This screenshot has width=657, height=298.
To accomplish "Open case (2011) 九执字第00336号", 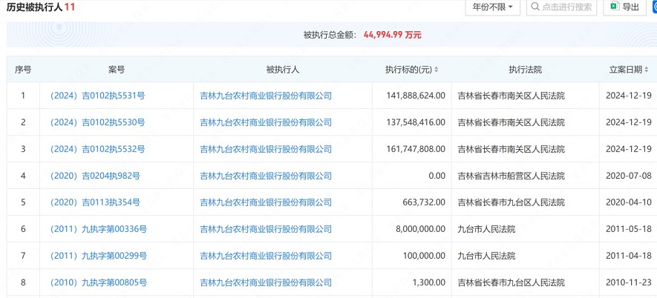I will pyautogui.click(x=99, y=229).
